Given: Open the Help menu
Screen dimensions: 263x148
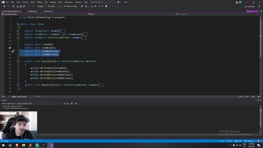Looking at the screenshot, I should [86, 2].
